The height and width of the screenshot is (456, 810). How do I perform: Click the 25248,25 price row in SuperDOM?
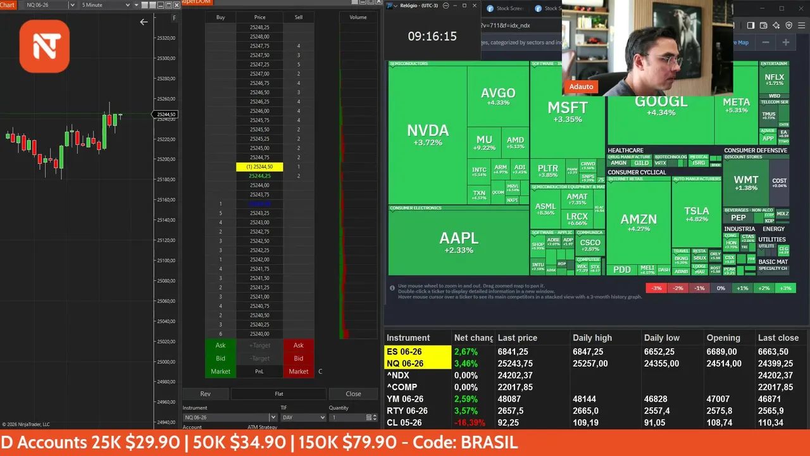[259, 28]
